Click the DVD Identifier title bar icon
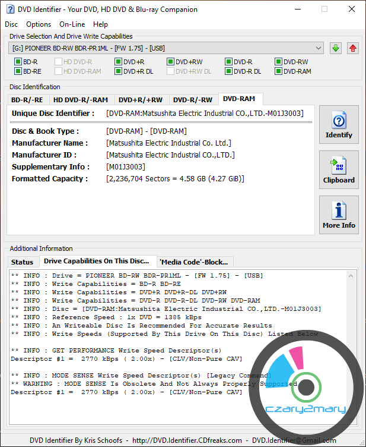366x447 pixels. [x=10, y=10]
